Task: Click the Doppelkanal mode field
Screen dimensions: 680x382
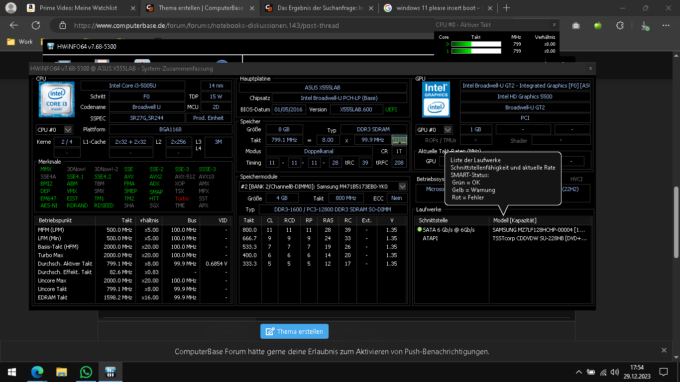Action: (x=319, y=151)
